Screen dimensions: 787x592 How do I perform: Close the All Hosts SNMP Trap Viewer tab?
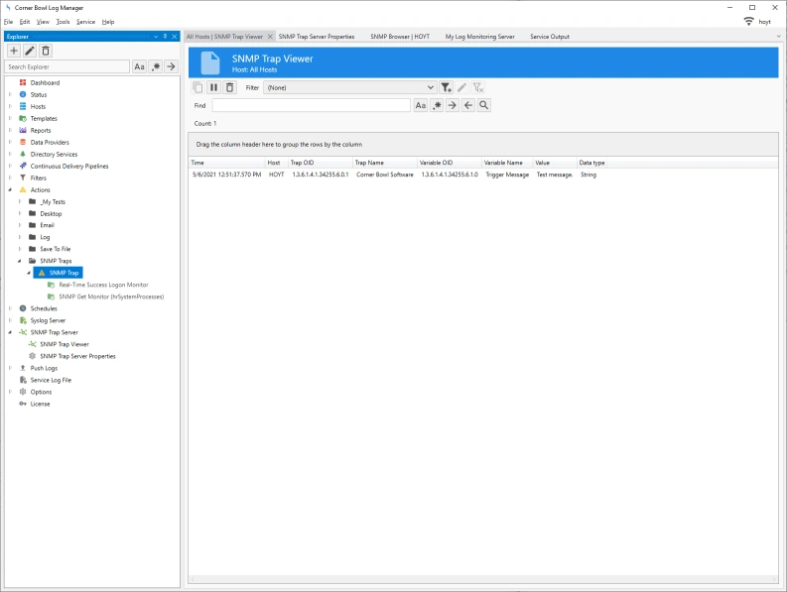(270, 37)
